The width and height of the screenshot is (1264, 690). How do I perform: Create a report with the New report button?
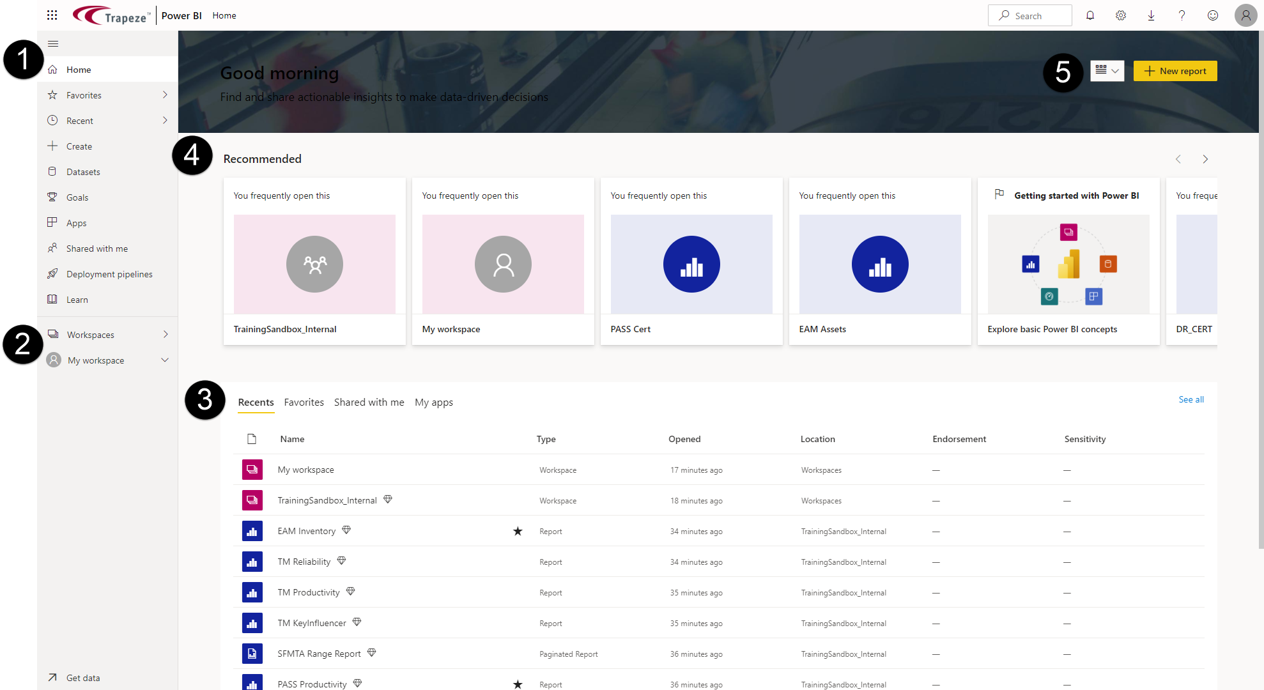point(1175,71)
